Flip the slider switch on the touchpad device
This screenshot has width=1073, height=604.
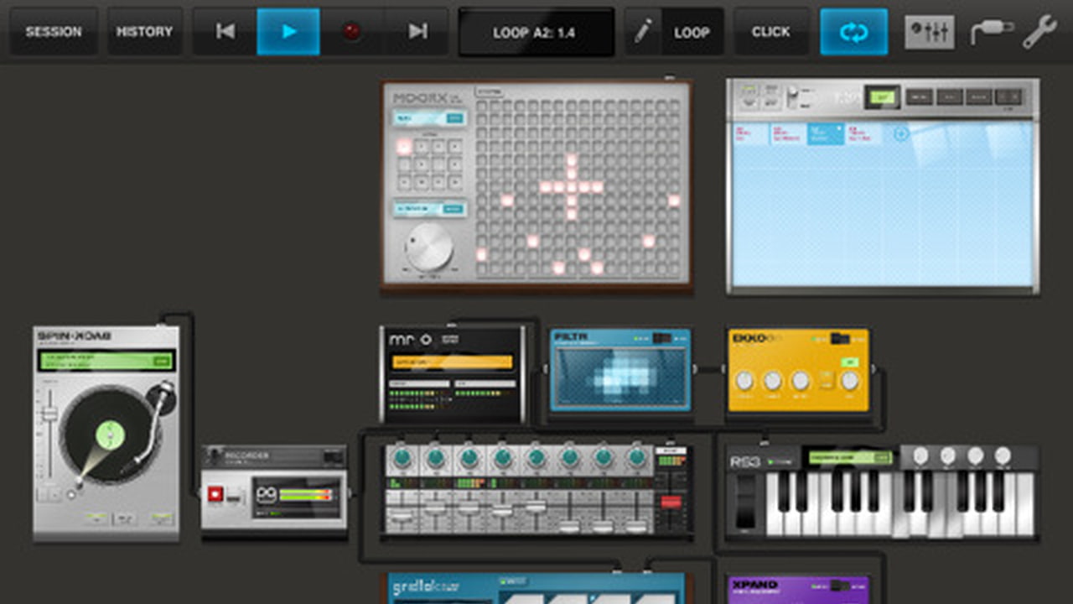point(791,98)
